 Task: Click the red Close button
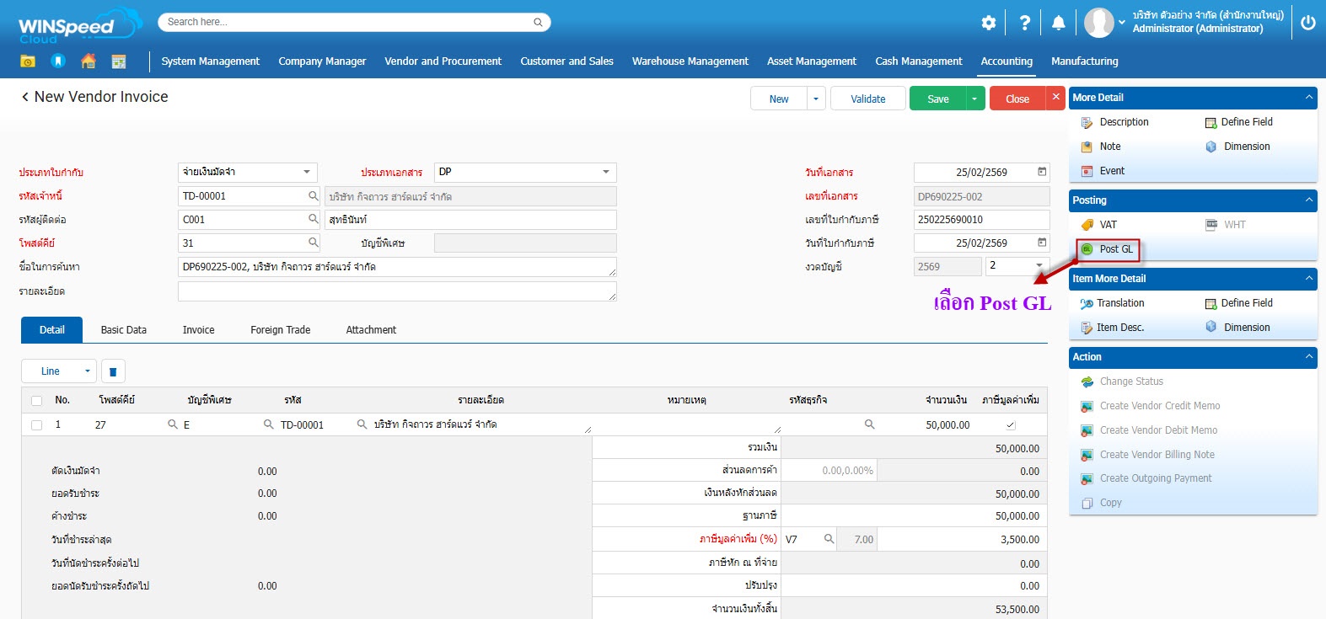point(1017,99)
